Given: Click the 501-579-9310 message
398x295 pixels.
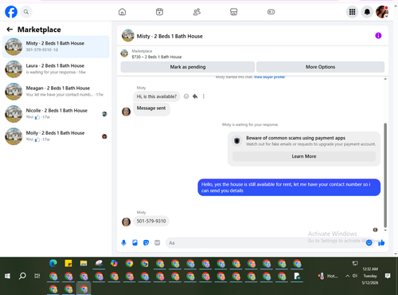Looking at the screenshot, I should click(x=151, y=221).
